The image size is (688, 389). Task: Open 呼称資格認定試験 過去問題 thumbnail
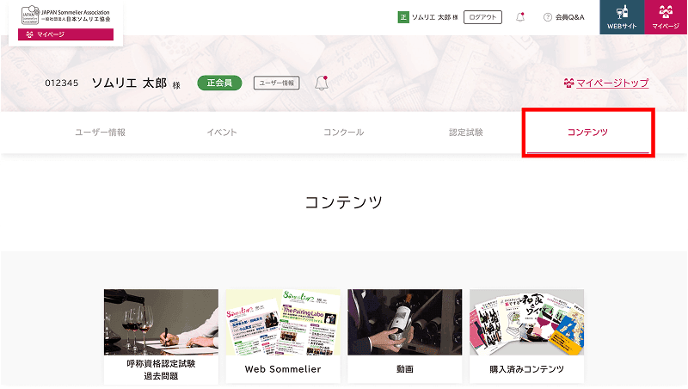point(161,322)
